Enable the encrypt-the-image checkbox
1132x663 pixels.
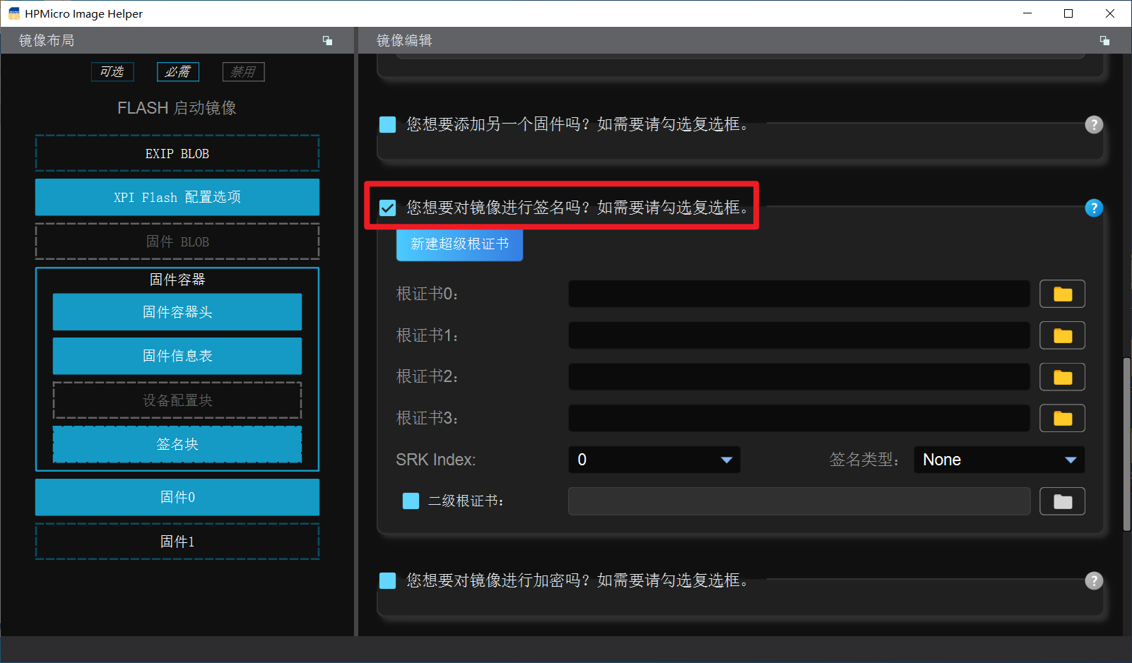pos(387,580)
